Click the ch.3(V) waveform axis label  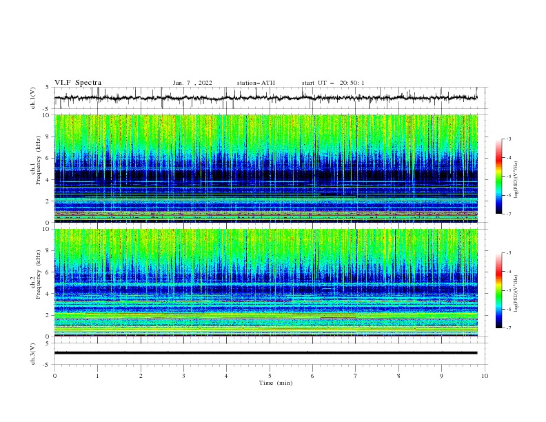coord(33,354)
